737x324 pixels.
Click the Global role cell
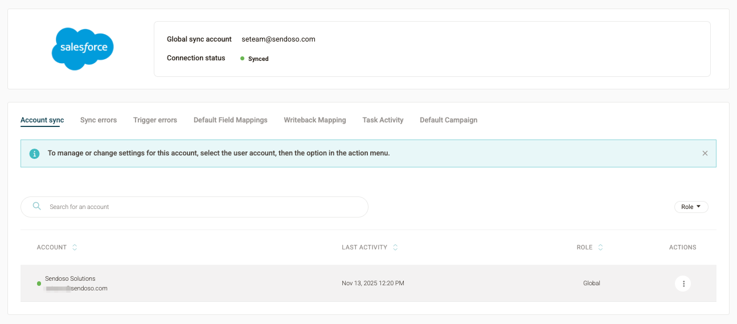point(592,283)
